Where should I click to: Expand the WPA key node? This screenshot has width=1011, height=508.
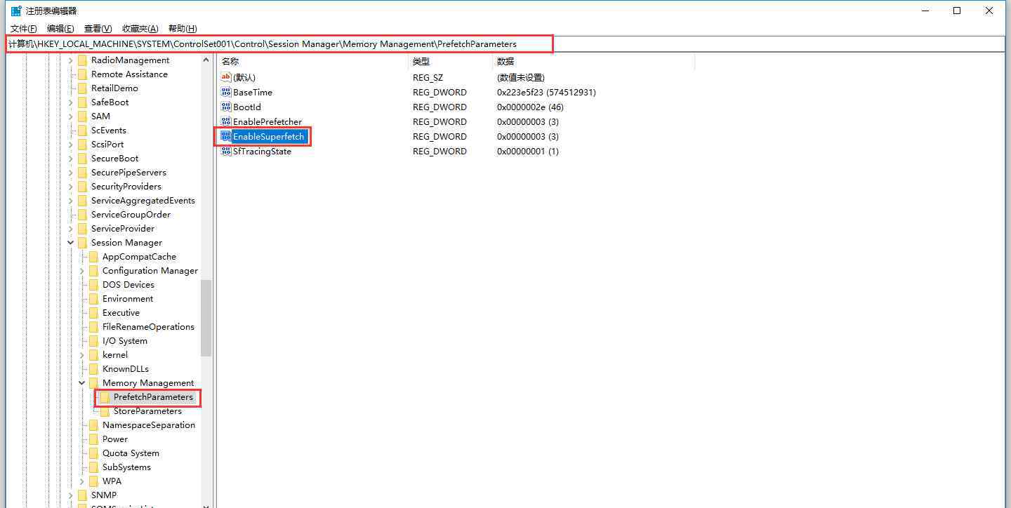pyautogui.click(x=82, y=481)
